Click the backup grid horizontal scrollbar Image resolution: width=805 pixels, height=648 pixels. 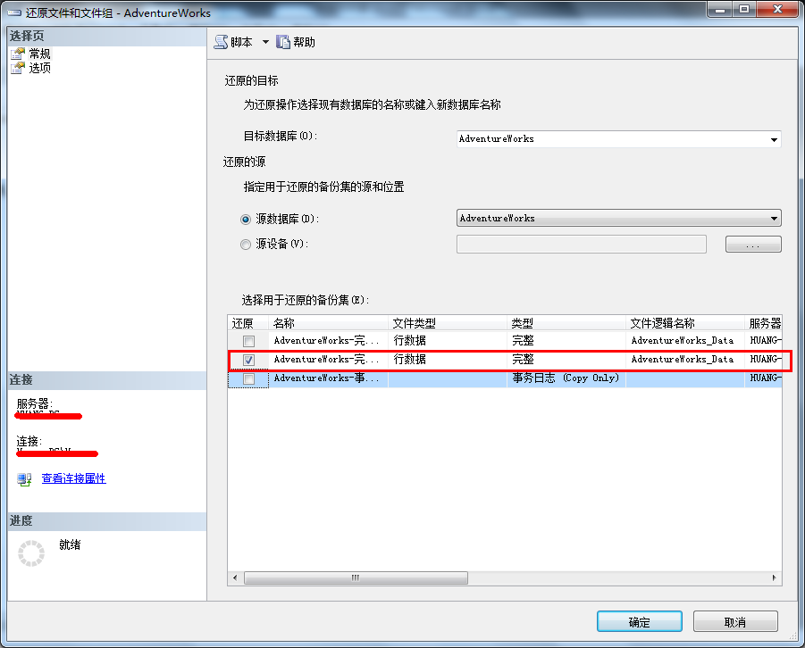pyautogui.click(x=355, y=577)
